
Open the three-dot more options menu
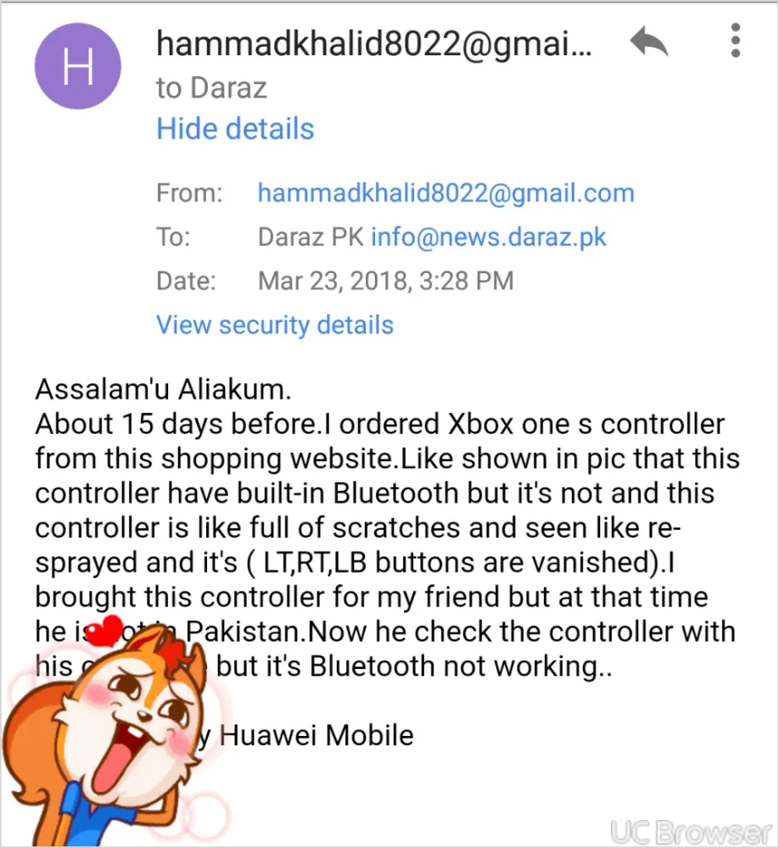735,41
